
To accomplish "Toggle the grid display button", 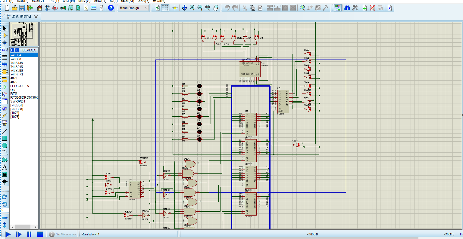I will (x=165, y=8).
